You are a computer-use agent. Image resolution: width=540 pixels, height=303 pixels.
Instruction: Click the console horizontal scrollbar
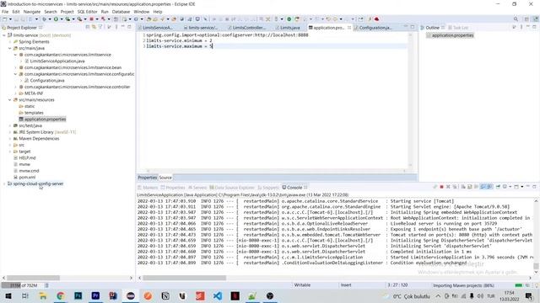click(x=184, y=278)
